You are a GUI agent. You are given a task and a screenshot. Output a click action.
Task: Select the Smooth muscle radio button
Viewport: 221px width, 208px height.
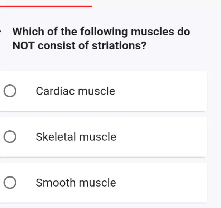click(x=10, y=183)
